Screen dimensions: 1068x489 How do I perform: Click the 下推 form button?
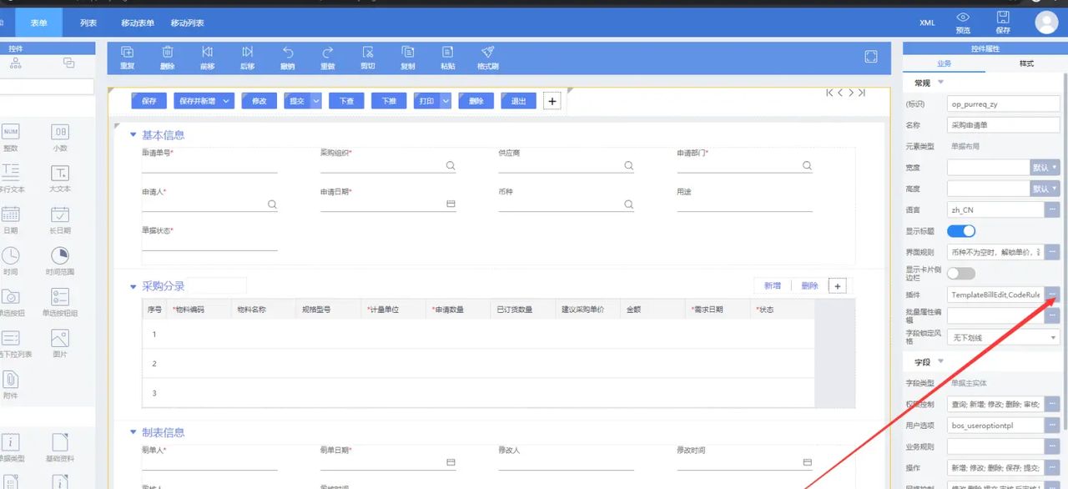tap(389, 101)
